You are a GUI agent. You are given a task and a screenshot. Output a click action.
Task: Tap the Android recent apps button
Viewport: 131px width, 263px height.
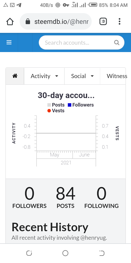pyautogui.click(x=29, y=253)
